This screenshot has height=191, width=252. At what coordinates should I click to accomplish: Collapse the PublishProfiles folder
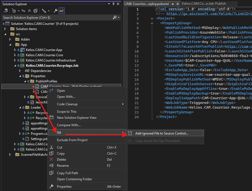[x=25, y=81]
